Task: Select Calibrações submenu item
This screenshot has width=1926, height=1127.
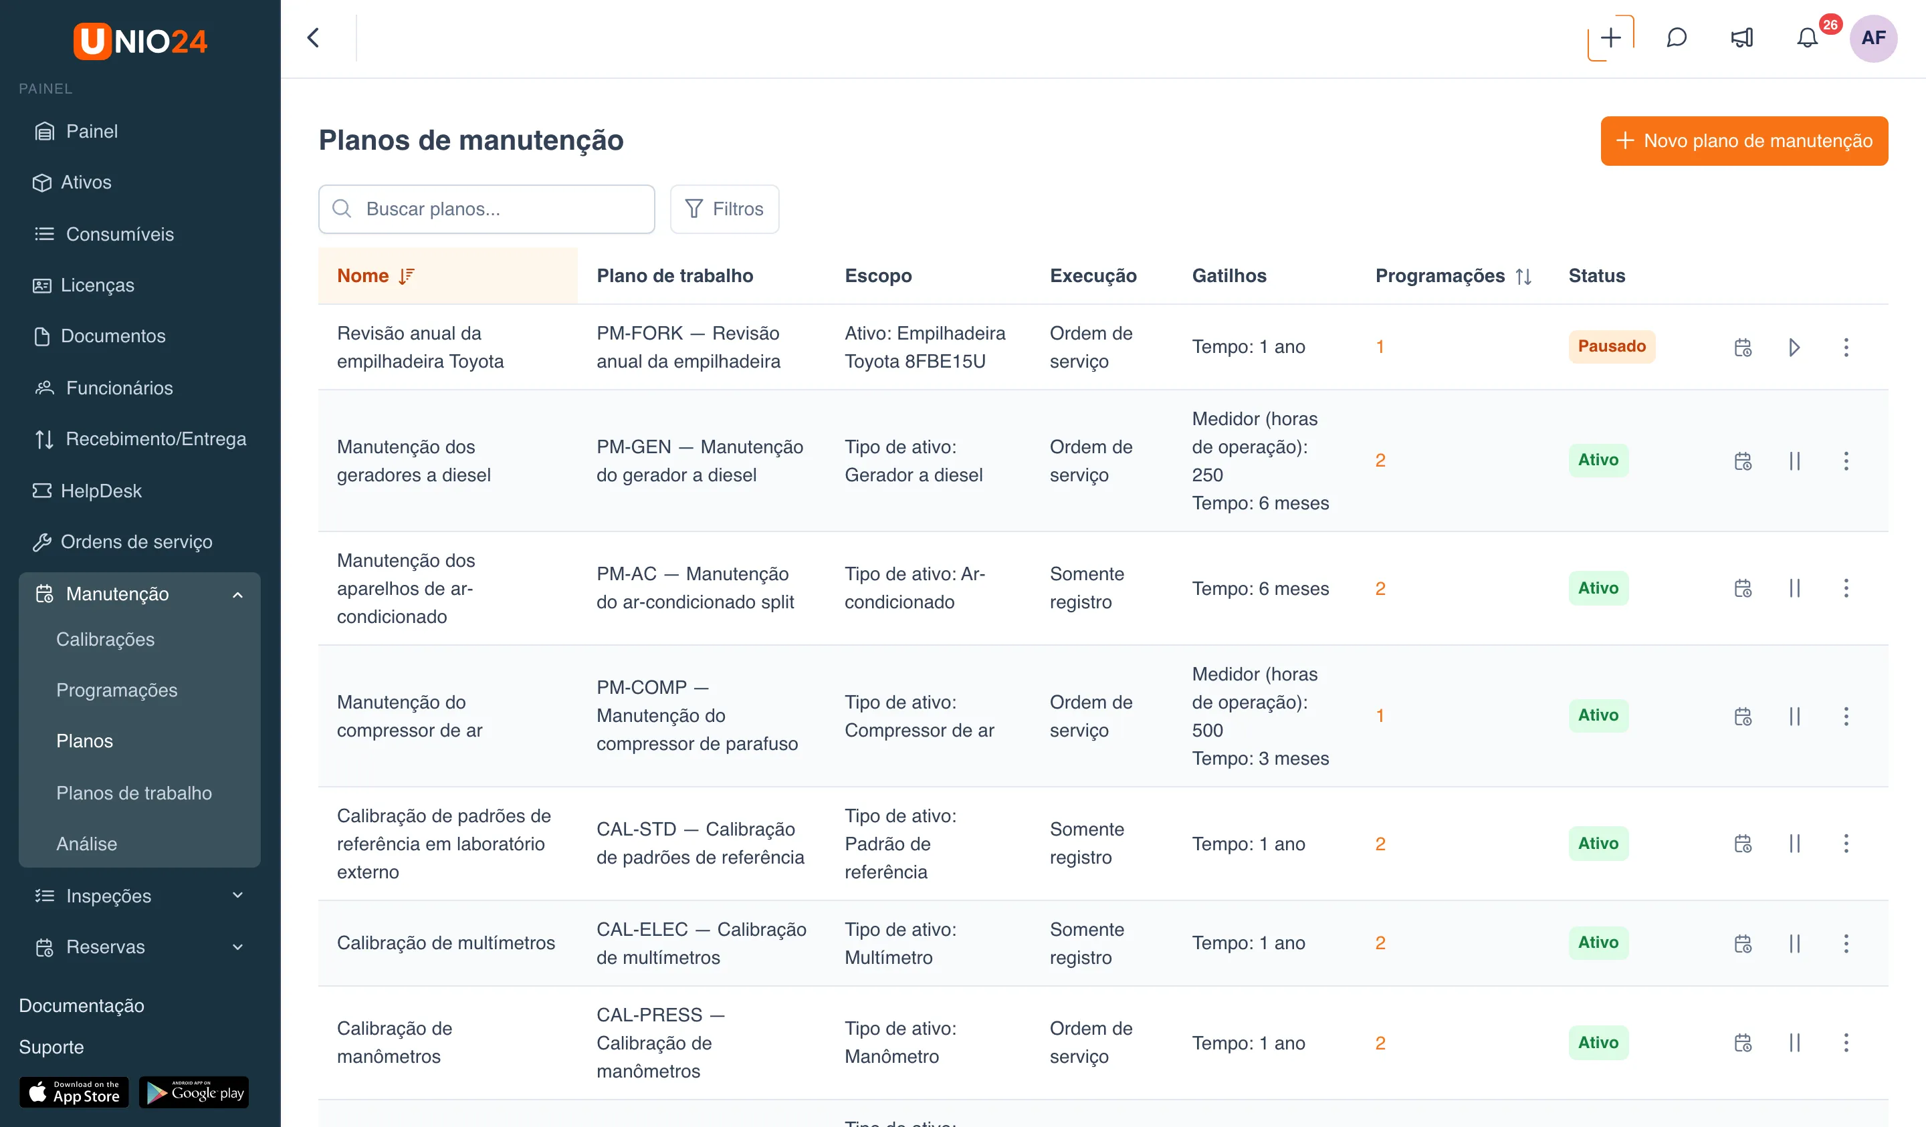Action: [106, 640]
